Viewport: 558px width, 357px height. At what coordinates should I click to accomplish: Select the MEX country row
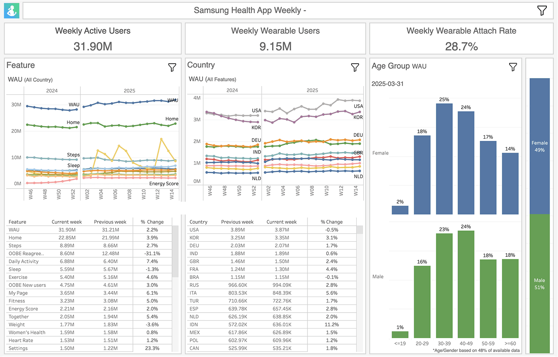click(272, 333)
